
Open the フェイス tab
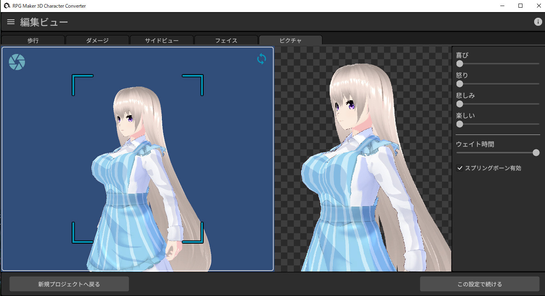(x=226, y=40)
